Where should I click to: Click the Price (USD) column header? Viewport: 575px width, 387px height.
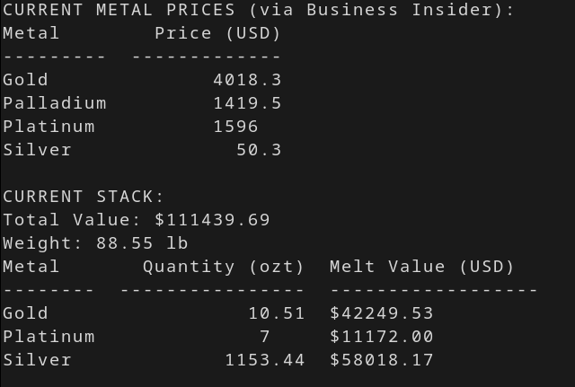click(x=217, y=34)
